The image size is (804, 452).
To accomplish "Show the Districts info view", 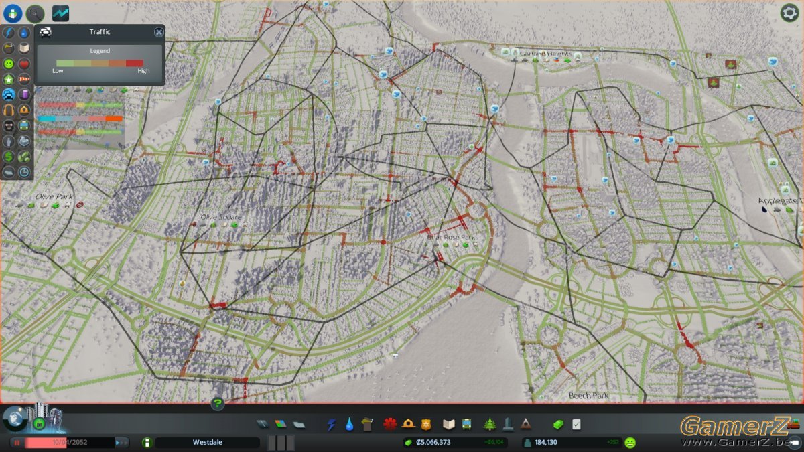I will tap(9, 171).
